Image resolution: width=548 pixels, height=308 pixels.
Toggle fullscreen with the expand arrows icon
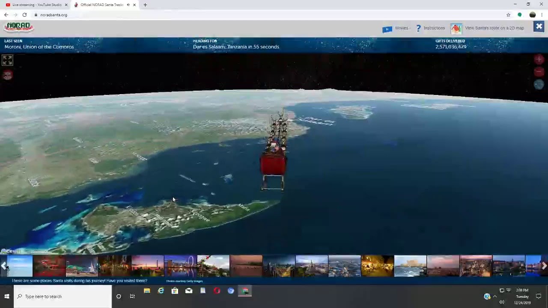[x=7, y=60]
